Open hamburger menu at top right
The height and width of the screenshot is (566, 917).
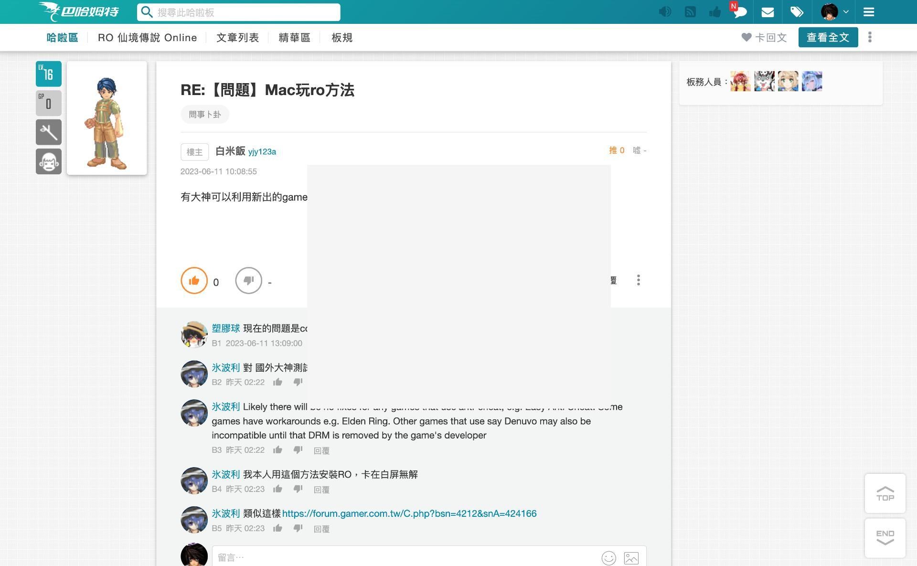pos(869,12)
